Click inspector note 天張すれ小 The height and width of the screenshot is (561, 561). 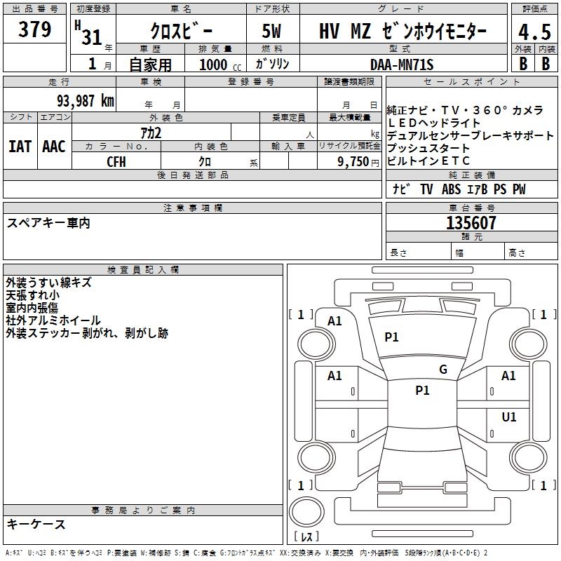coord(32,295)
